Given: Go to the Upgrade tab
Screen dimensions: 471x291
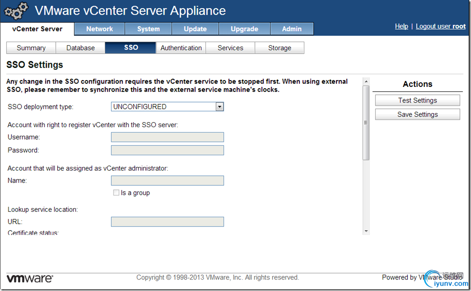Looking at the screenshot, I should (244, 29).
